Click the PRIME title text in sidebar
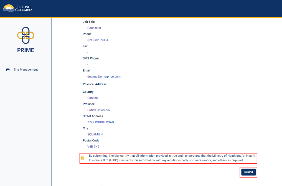Image resolution: width=282 pixels, height=186 pixels. 26,50
